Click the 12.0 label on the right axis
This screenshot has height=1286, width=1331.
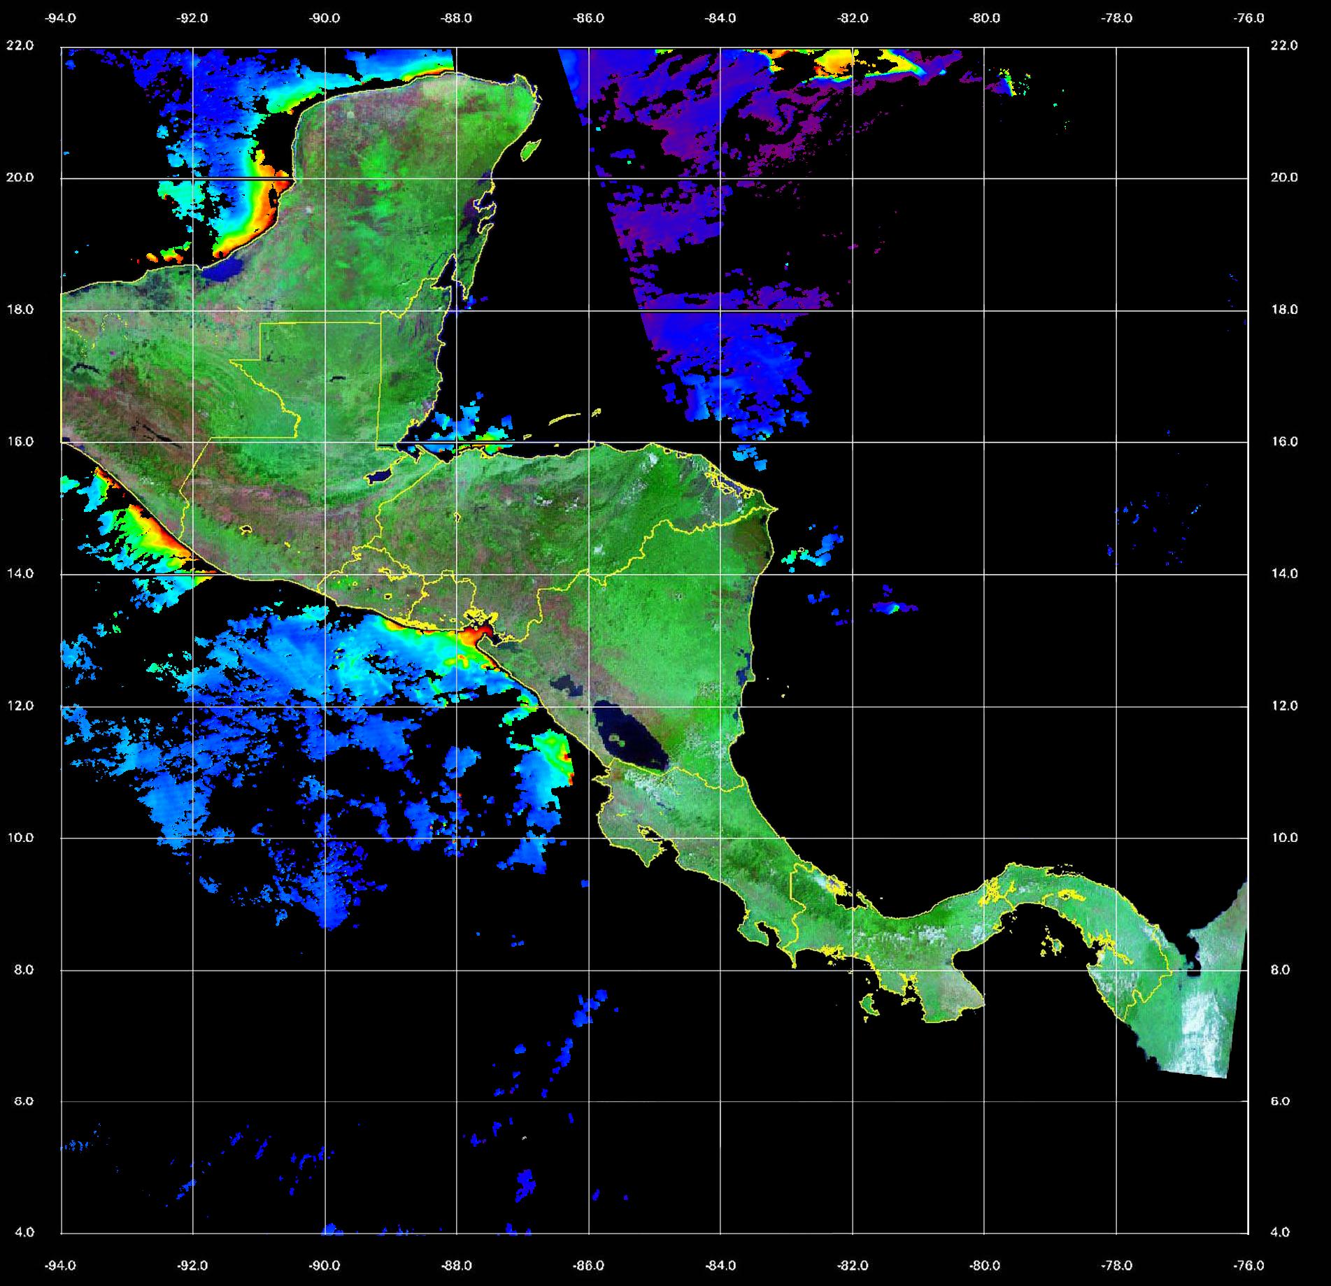pyautogui.click(x=1283, y=706)
